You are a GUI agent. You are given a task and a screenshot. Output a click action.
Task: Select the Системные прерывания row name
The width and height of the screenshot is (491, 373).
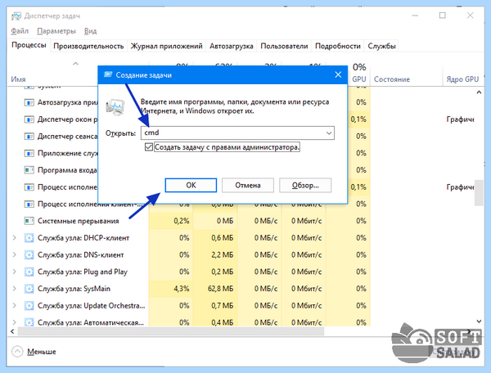79,221
